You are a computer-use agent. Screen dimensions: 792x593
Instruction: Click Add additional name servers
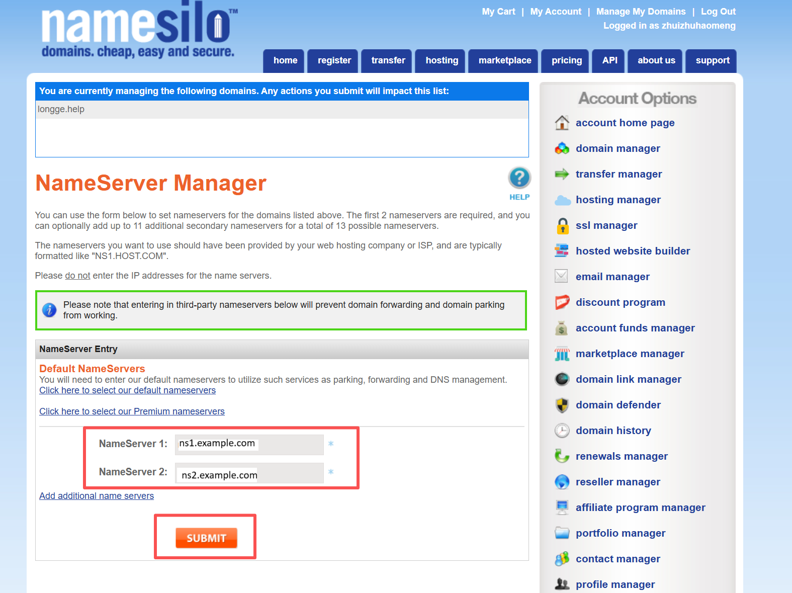pos(97,496)
